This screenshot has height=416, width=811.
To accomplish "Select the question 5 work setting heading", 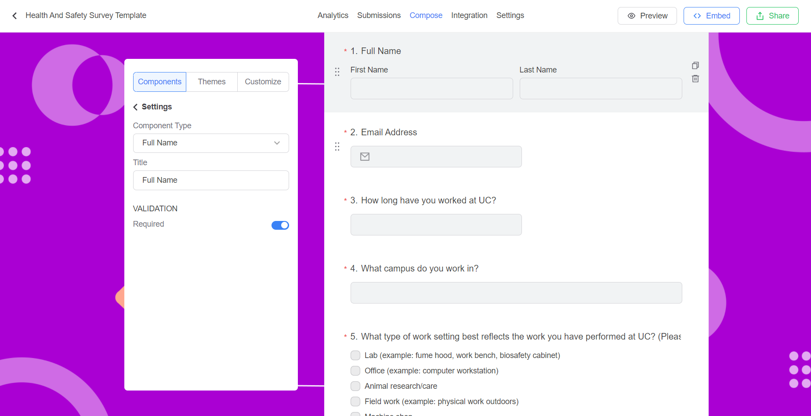I will point(516,336).
